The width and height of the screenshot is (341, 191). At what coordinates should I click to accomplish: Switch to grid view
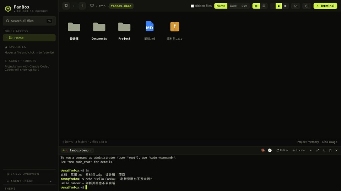(x=256, y=6)
